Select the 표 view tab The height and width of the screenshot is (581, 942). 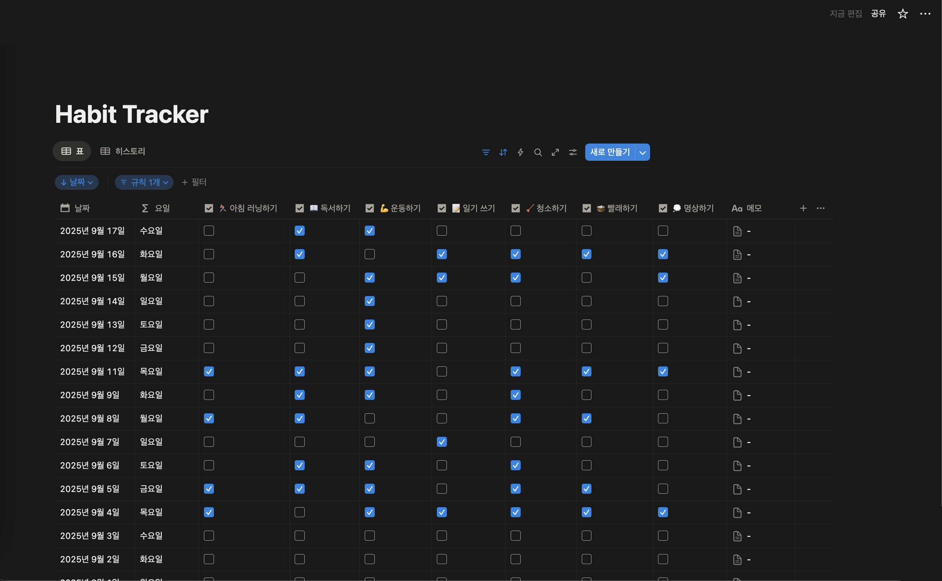pyautogui.click(x=72, y=151)
